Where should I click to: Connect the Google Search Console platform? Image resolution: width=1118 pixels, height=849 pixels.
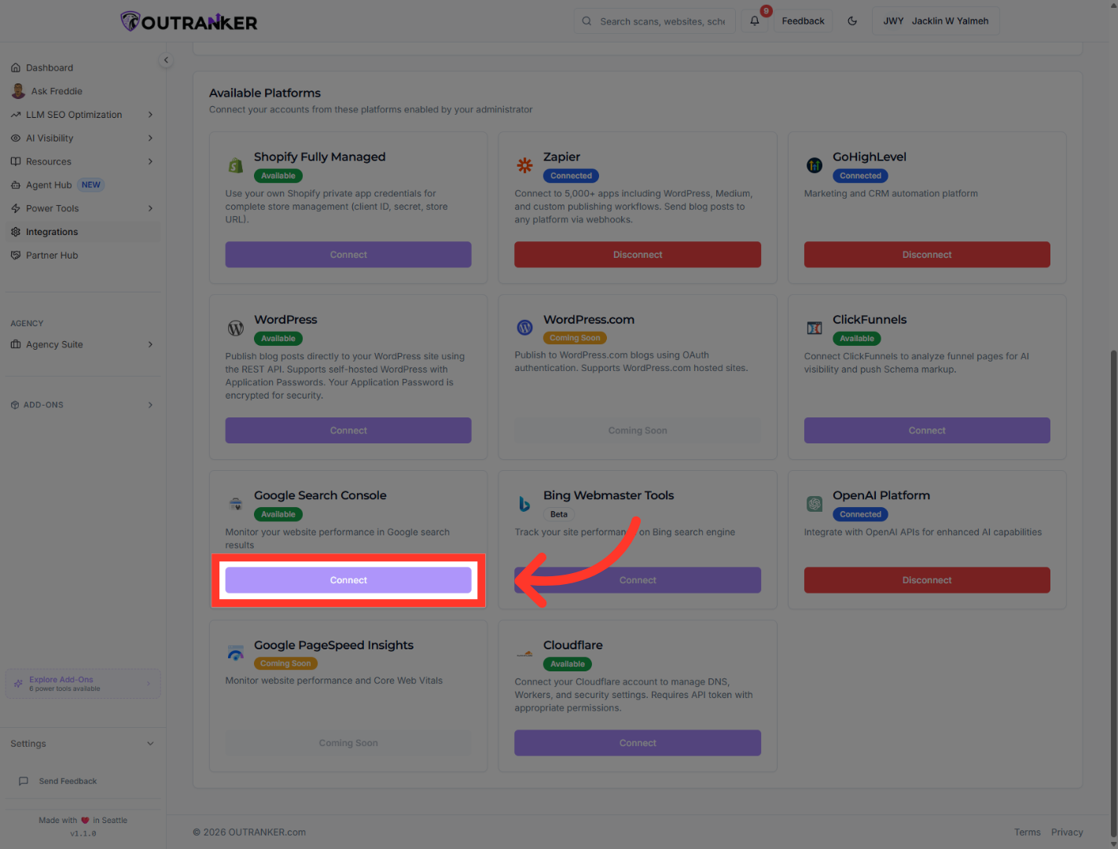click(348, 580)
